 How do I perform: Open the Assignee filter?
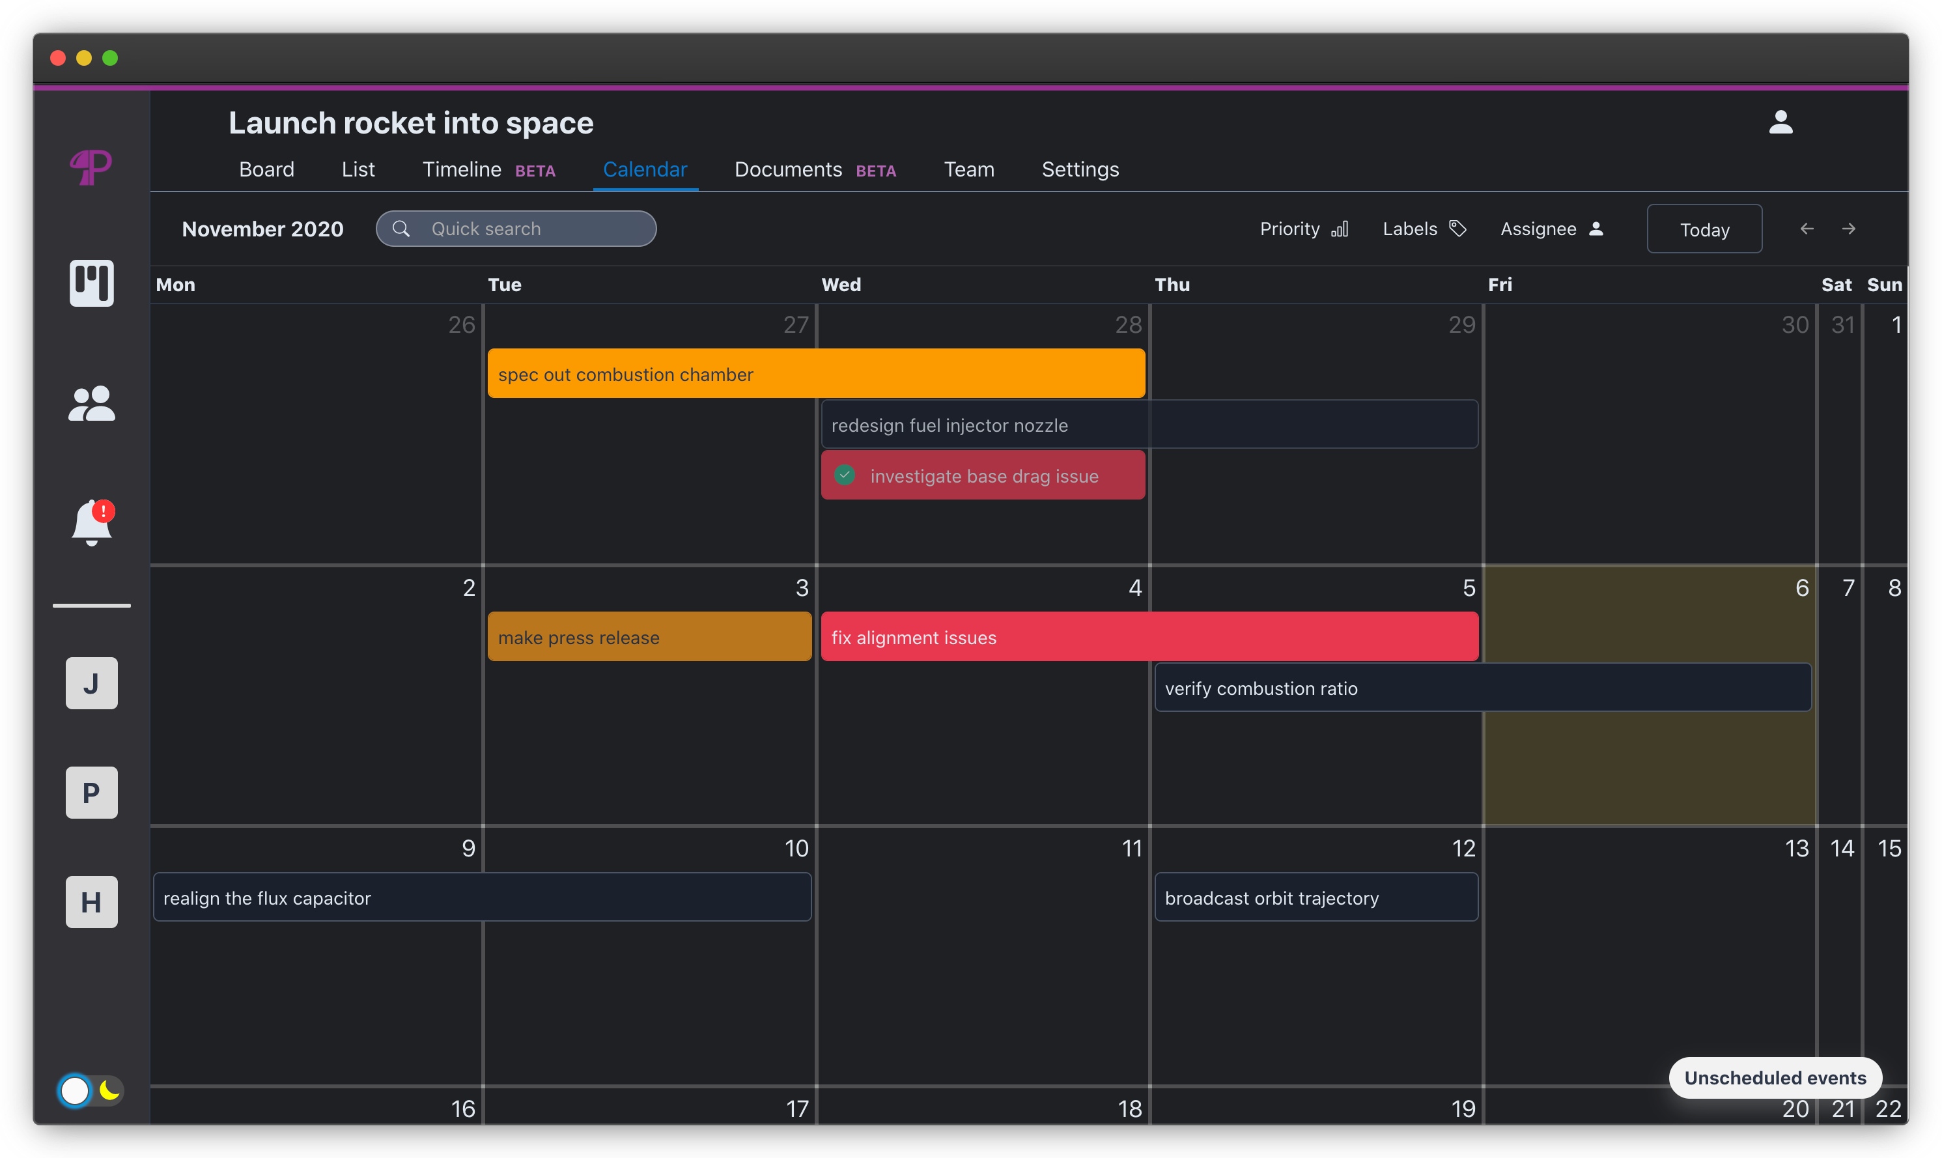pyautogui.click(x=1551, y=229)
